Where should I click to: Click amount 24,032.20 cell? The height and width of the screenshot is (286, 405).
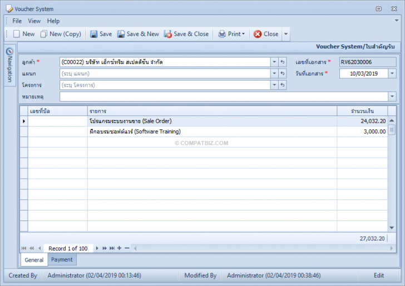pos(362,121)
